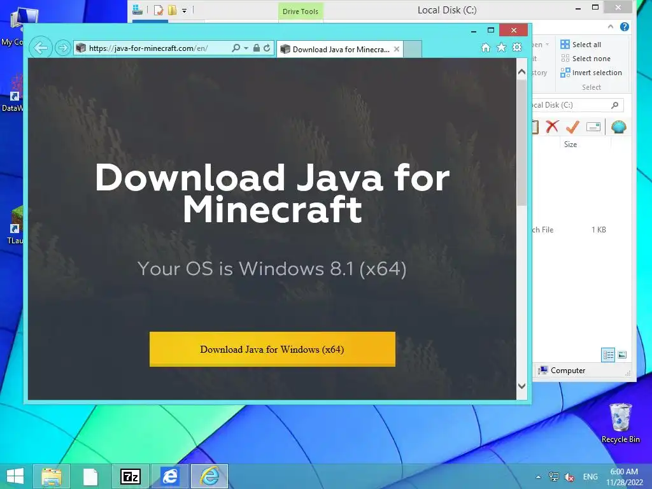
Task: Click the active Internet Explorer taskbar button
Action: (x=209, y=476)
